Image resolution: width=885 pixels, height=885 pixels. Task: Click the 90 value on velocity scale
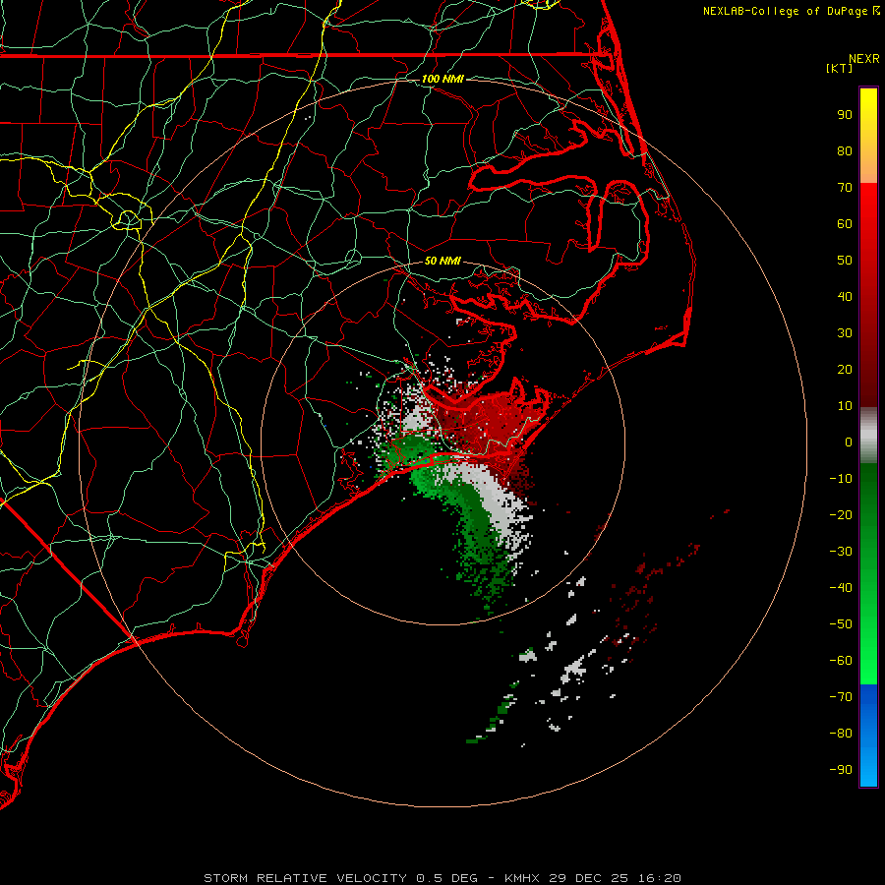[x=845, y=115]
